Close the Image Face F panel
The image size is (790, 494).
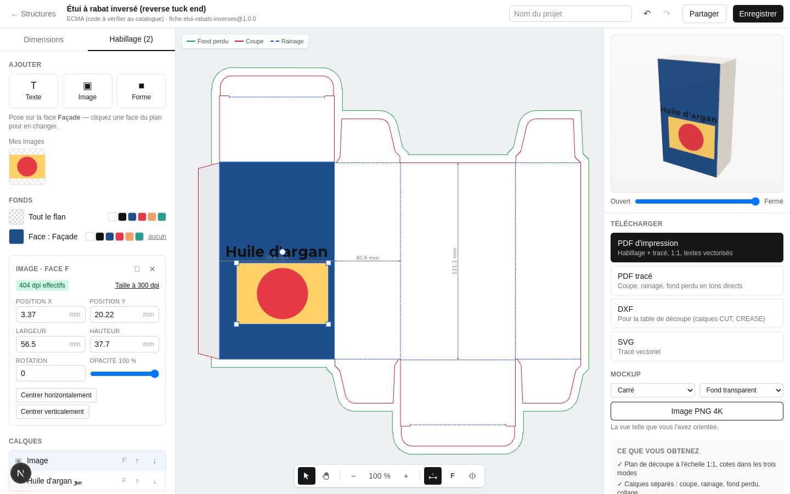point(153,269)
